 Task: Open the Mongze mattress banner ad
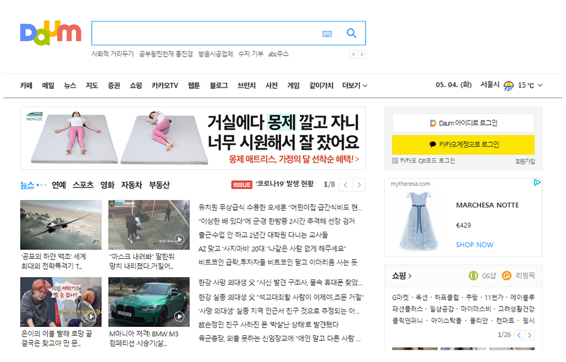(x=193, y=138)
